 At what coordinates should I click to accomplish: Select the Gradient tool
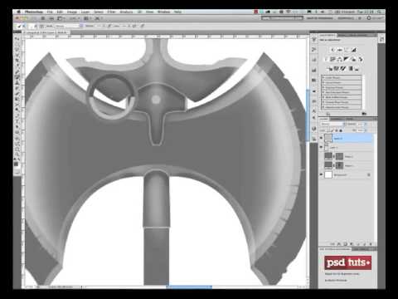tap(17, 99)
